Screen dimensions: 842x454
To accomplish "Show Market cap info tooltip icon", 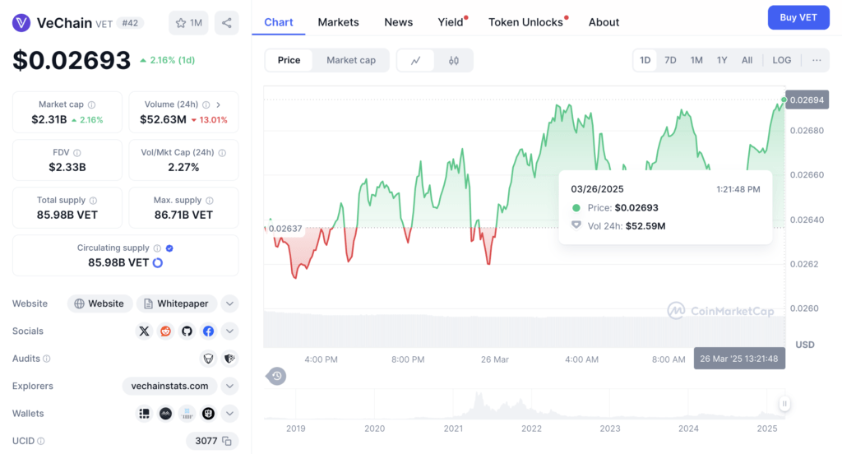I will (92, 104).
